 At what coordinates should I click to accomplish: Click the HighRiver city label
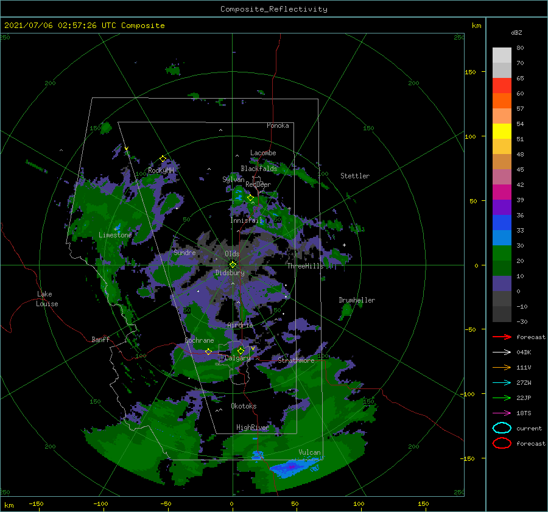pyautogui.click(x=252, y=427)
